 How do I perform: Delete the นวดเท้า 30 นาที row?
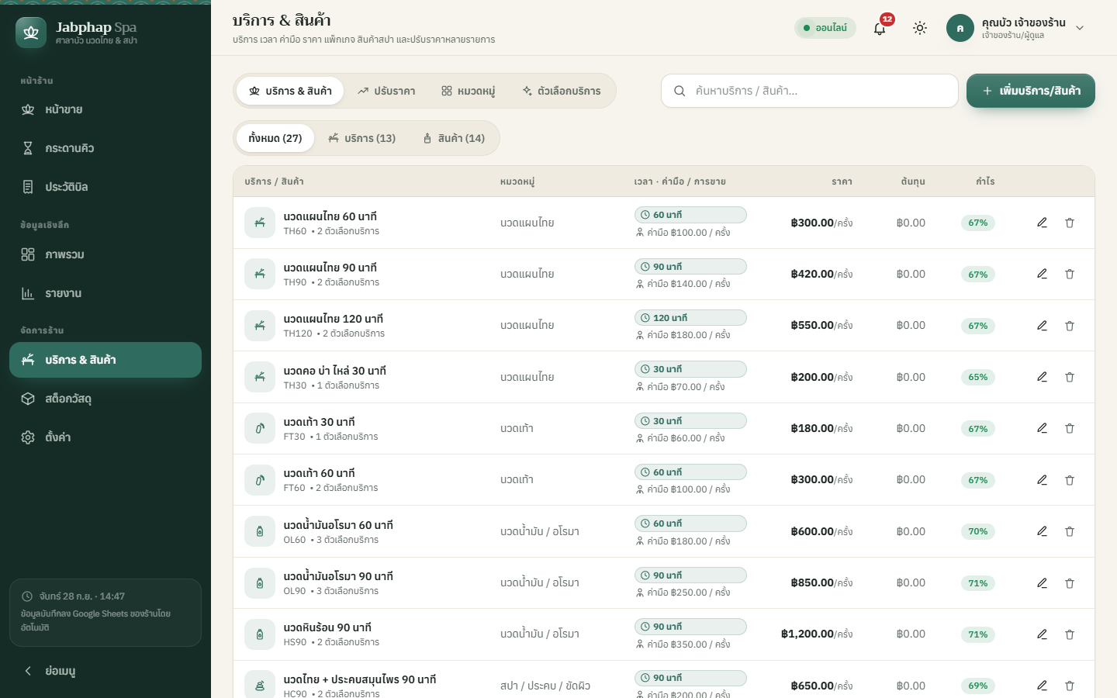[1070, 428]
